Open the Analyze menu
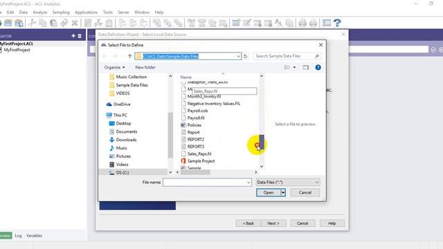Viewport: 443px width, 249px height. click(x=40, y=12)
